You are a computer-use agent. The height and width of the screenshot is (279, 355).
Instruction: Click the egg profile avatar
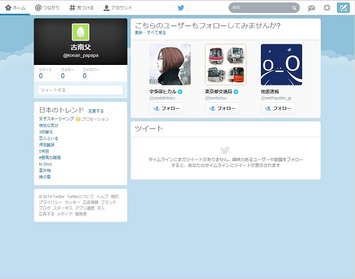pyautogui.click(x=81, y=32)
